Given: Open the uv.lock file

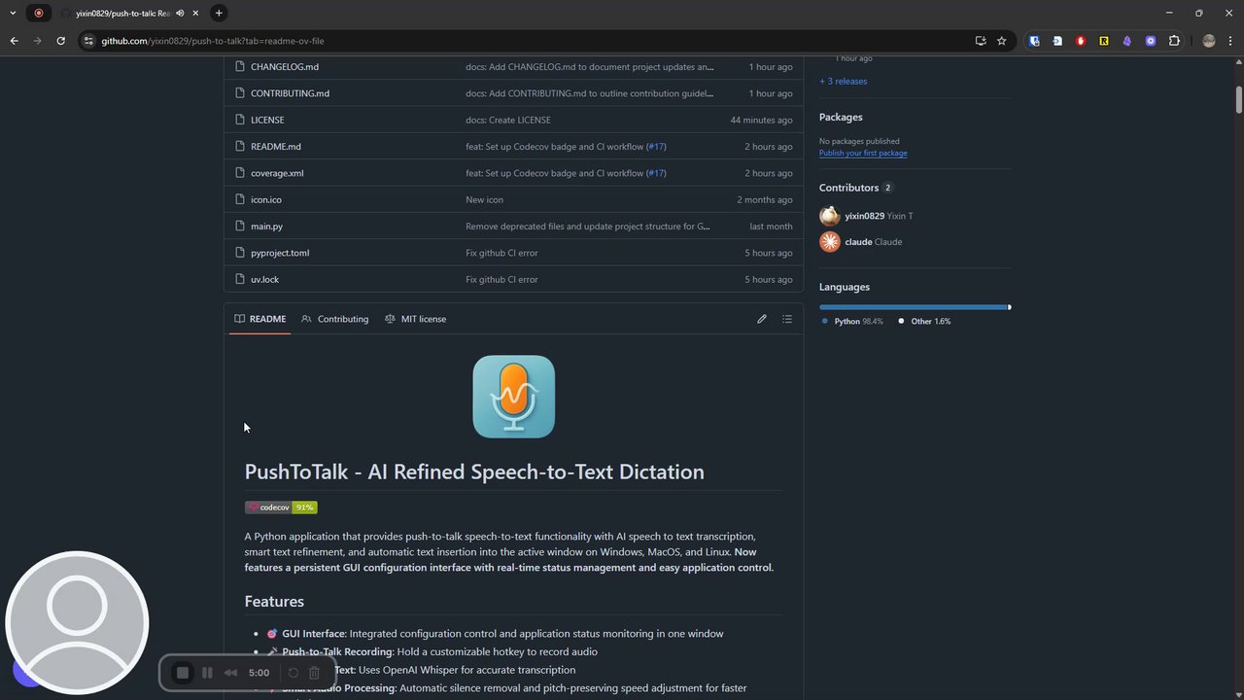Looking at the screenshot, I should coord(264,279).
